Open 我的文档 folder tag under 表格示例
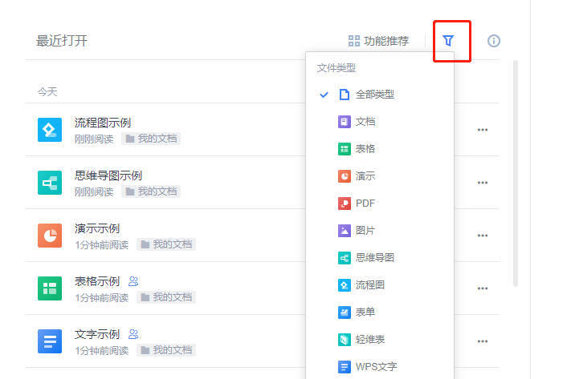Viewport: 575px width, 379px height. [x=166, y=297]
